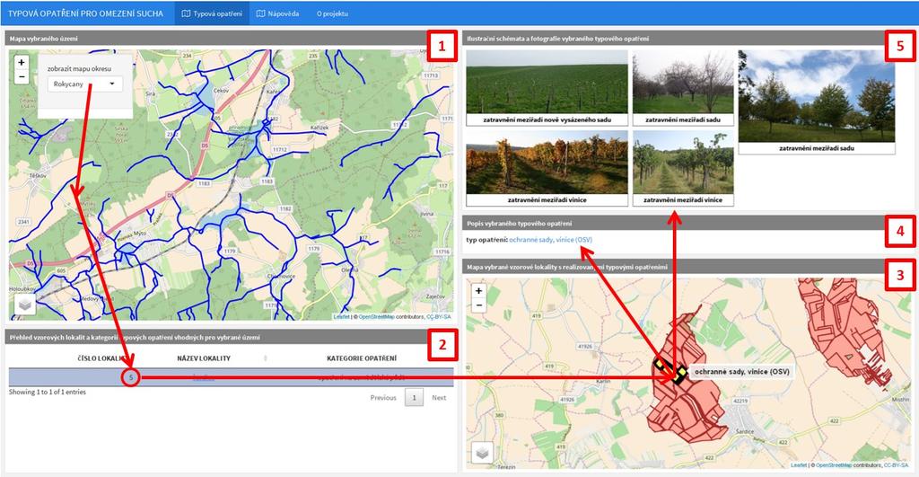Click the 'ochranné sady, vinice (OSV)' map tooltip
This screenshot has width=919, height=477.
click(x=741, y=372)
